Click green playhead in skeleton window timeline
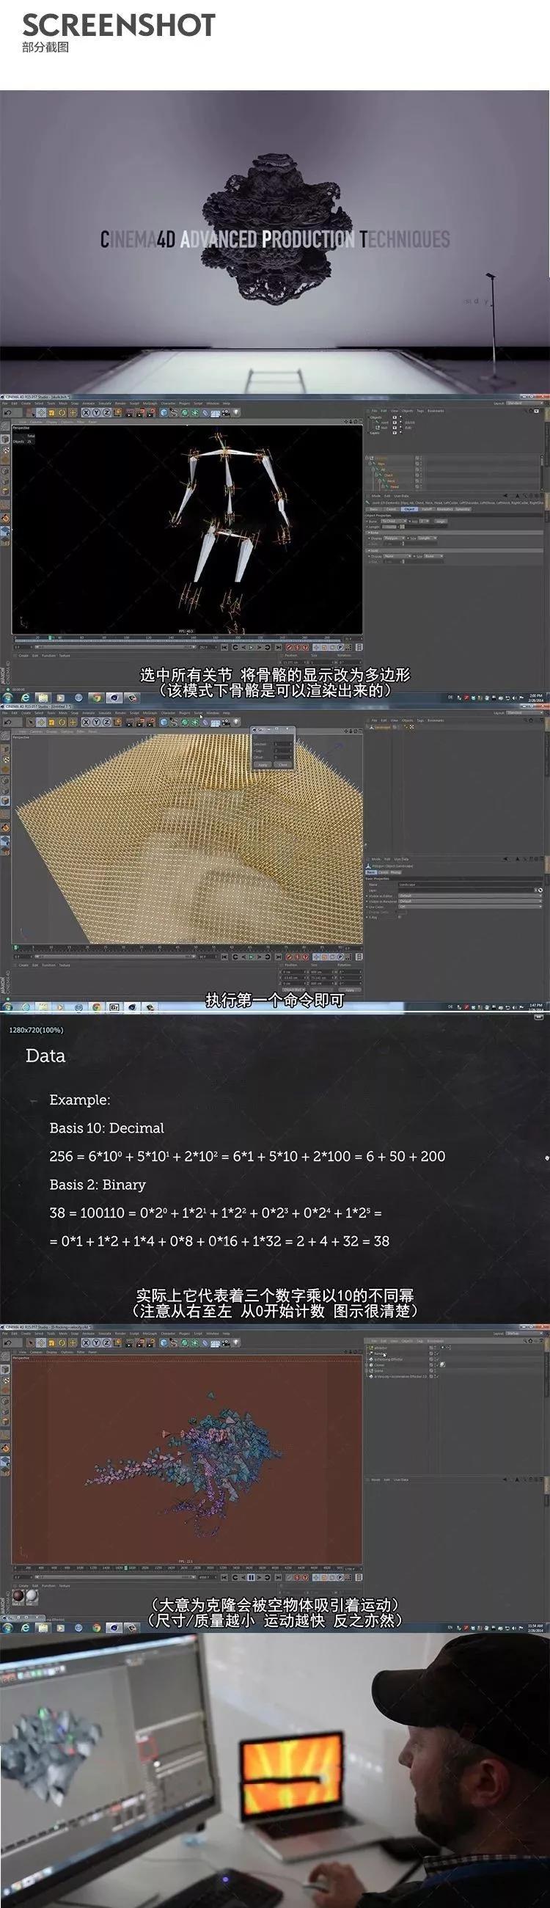 (51, 638)
